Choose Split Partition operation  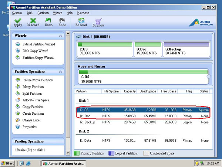coord(32,93)
